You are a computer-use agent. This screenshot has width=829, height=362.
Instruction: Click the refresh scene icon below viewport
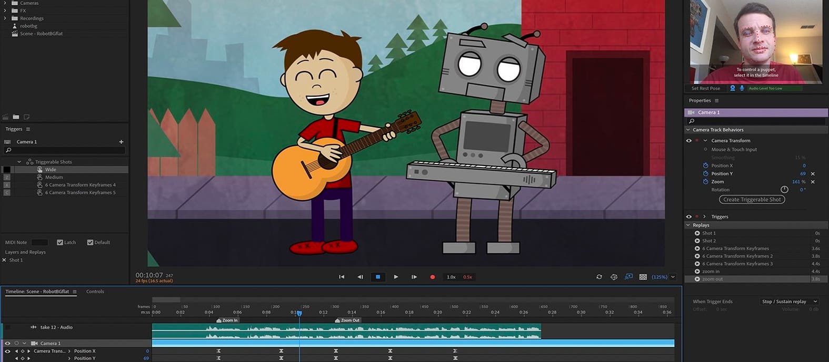[x=599, y=277]
